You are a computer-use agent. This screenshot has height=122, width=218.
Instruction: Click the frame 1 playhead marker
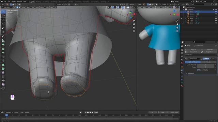pos(6,115)
